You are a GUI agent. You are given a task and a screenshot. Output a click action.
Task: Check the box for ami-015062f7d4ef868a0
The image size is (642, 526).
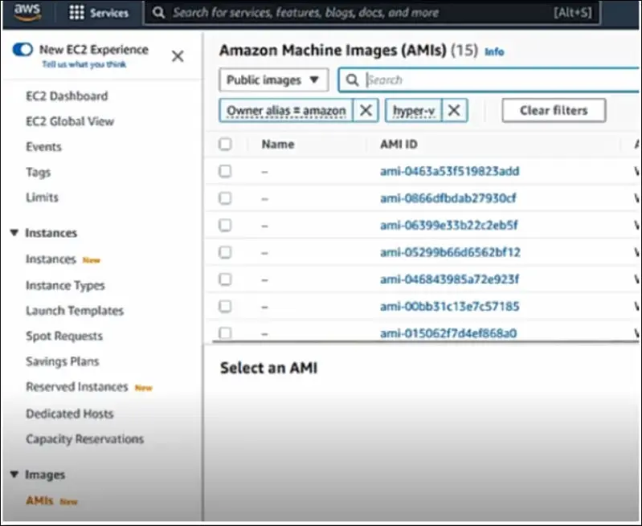pyautogui.click(x=225, y=332)
